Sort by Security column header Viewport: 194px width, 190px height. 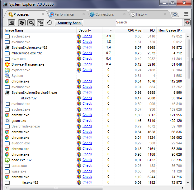tap(89, 30)
